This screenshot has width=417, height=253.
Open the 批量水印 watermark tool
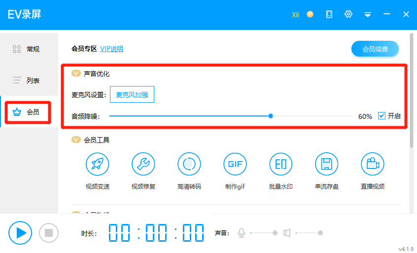tap(281, 165)
